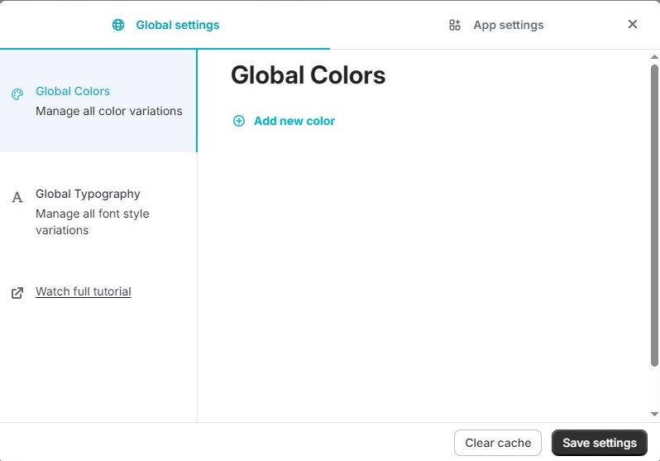Select Global Colors in the sidebar

pos(73,91)
